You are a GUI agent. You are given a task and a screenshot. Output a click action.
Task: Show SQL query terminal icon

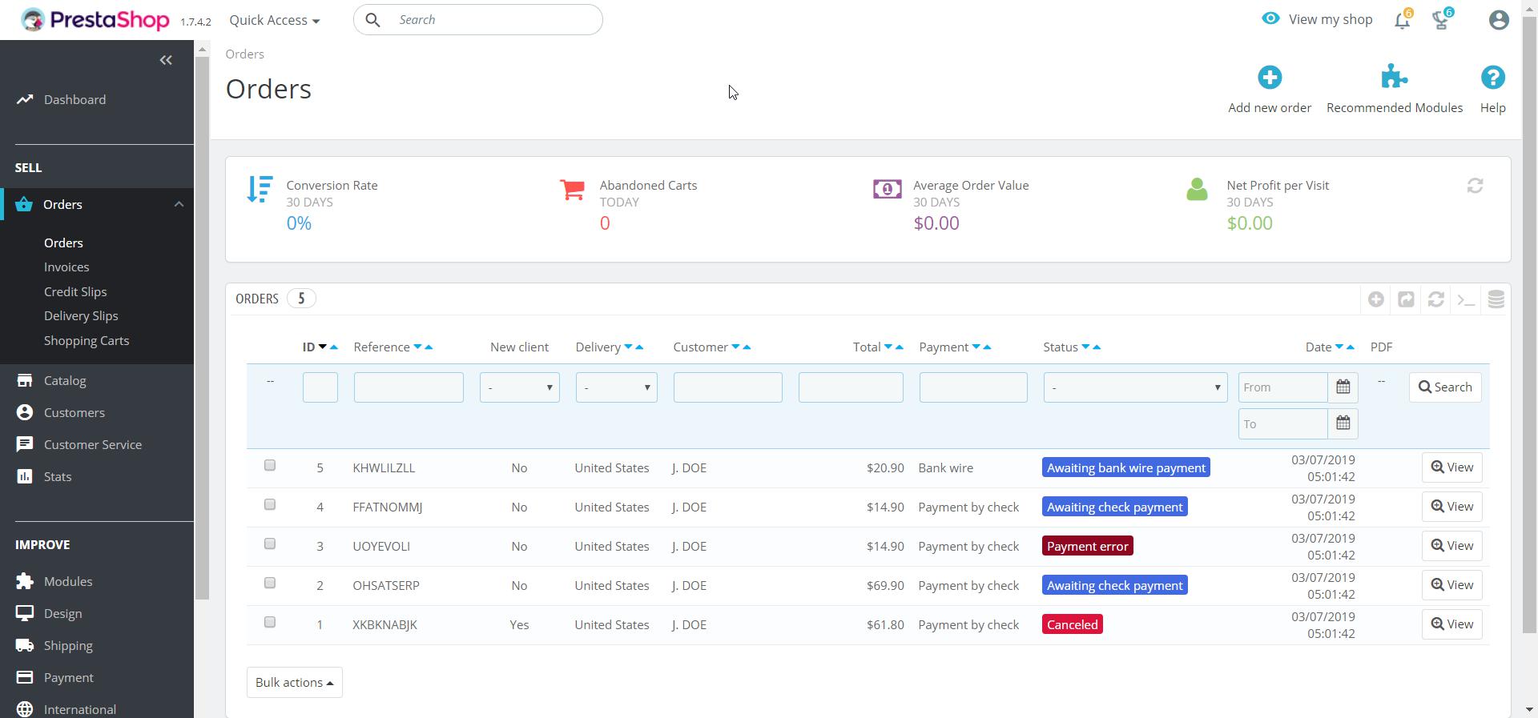(x=1466, y=299)
